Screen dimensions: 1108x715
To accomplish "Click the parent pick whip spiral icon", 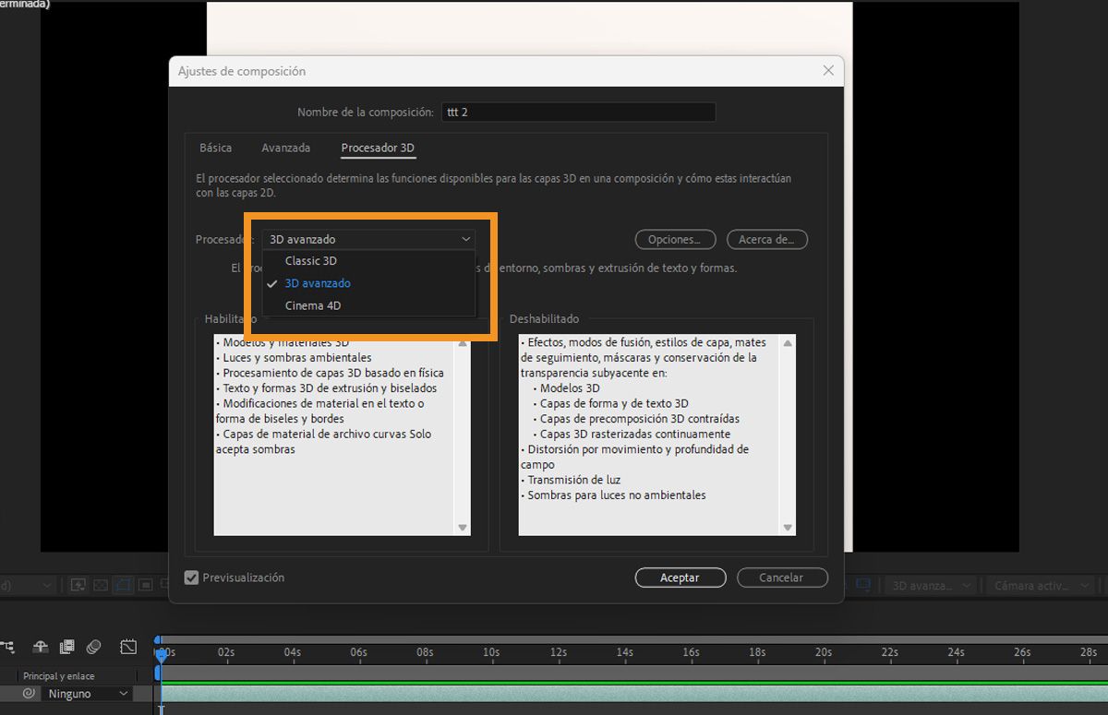I will (x=29, y=693).
